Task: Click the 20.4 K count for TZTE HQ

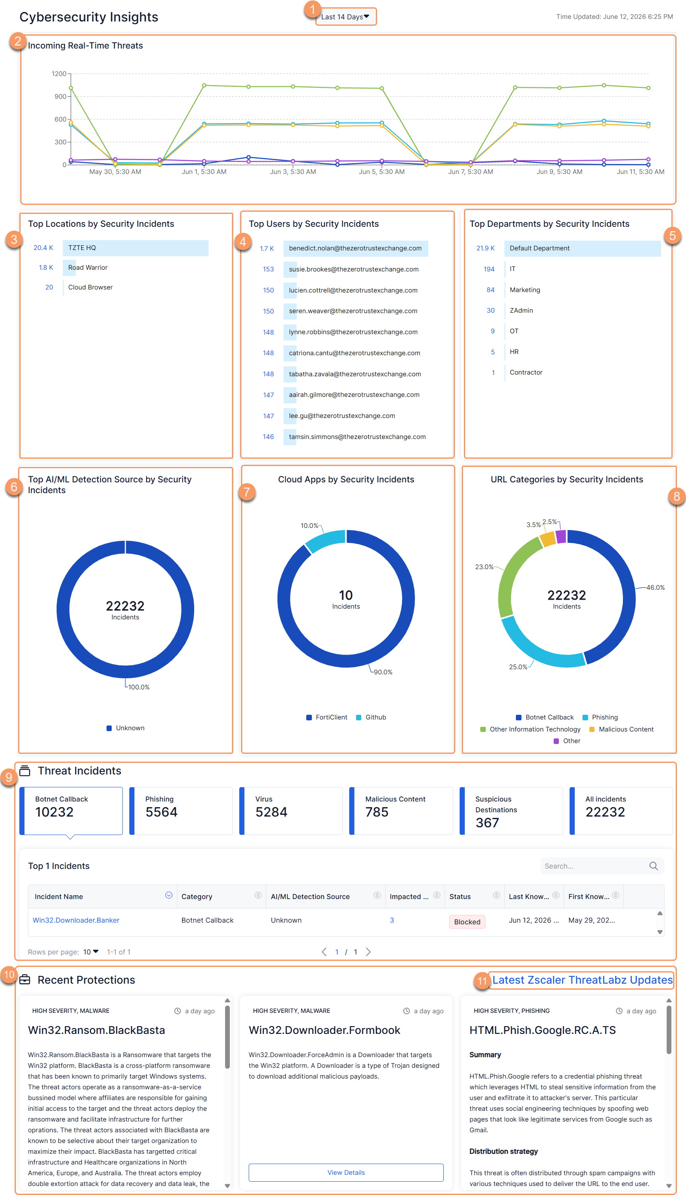Action: point(43,248)
